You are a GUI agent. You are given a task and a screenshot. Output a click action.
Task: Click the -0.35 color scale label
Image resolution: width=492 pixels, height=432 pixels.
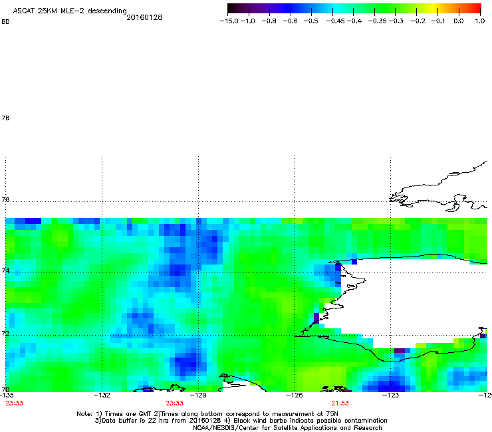coord(378,21)
